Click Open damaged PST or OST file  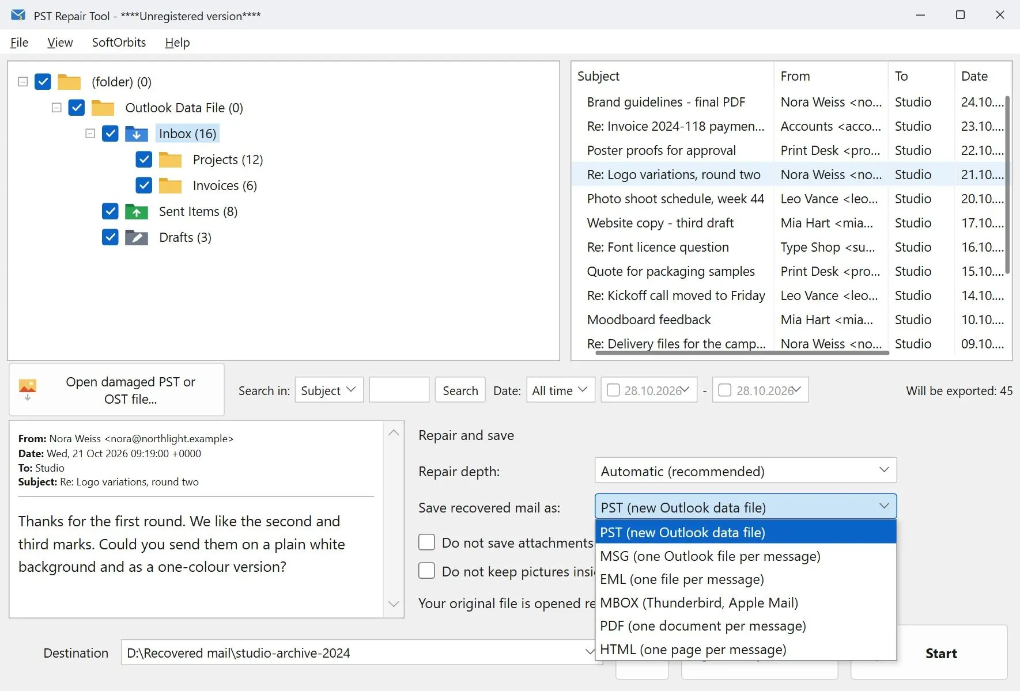point(117,390)
